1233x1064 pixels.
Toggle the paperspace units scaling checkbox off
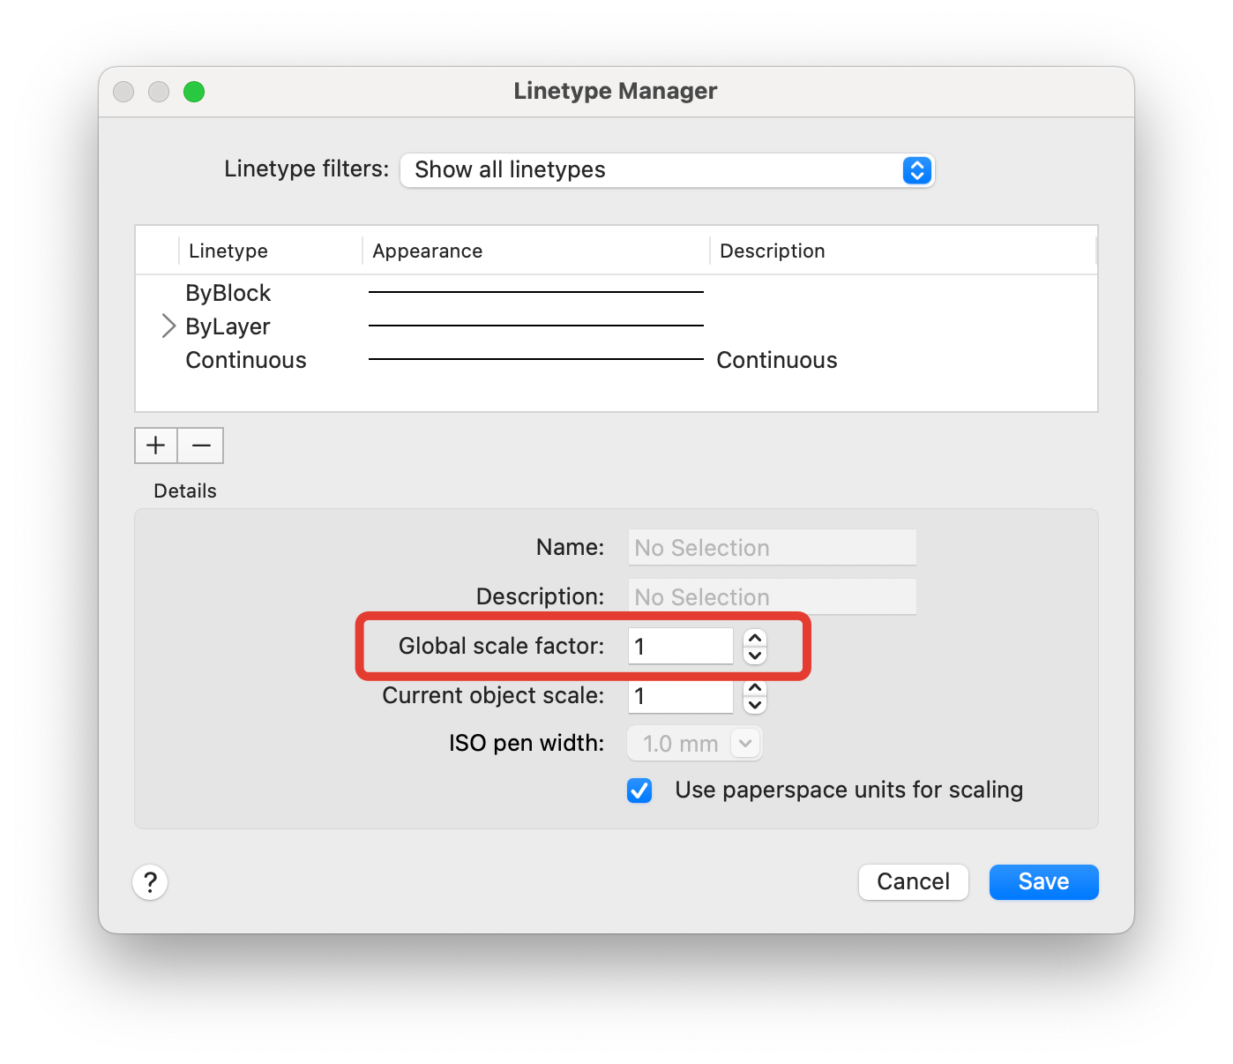pos(639,791)
